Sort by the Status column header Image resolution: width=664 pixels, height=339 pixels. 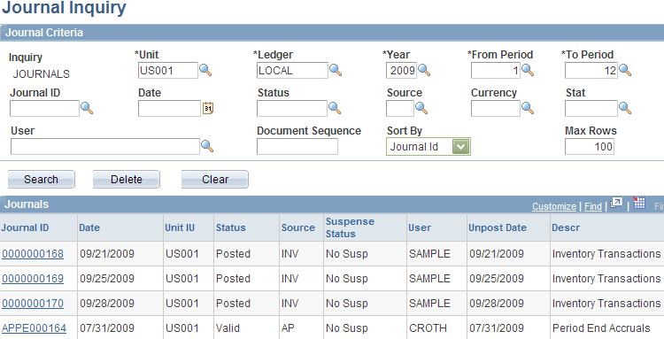click(230, 227)
